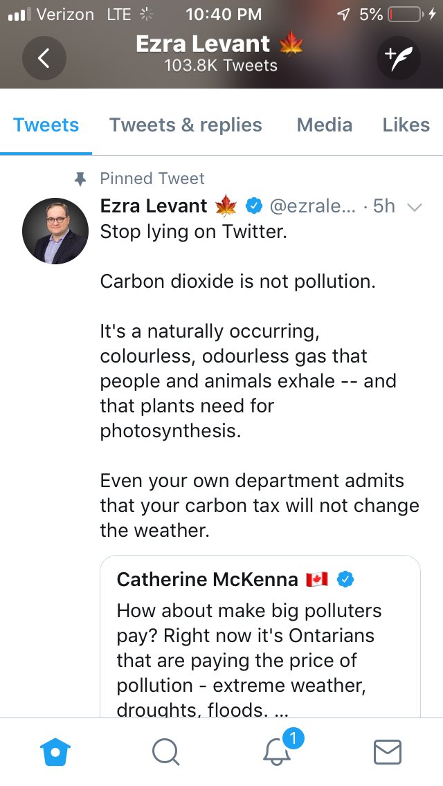The image size is (443, 786).
Task: Tap Catherine McKenna's name in quote
Action: [207, 579]
